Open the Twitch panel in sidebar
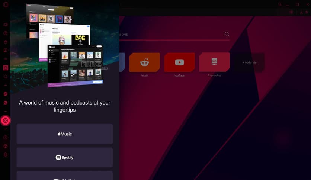The image size is (311, 180). click(6, 50)
